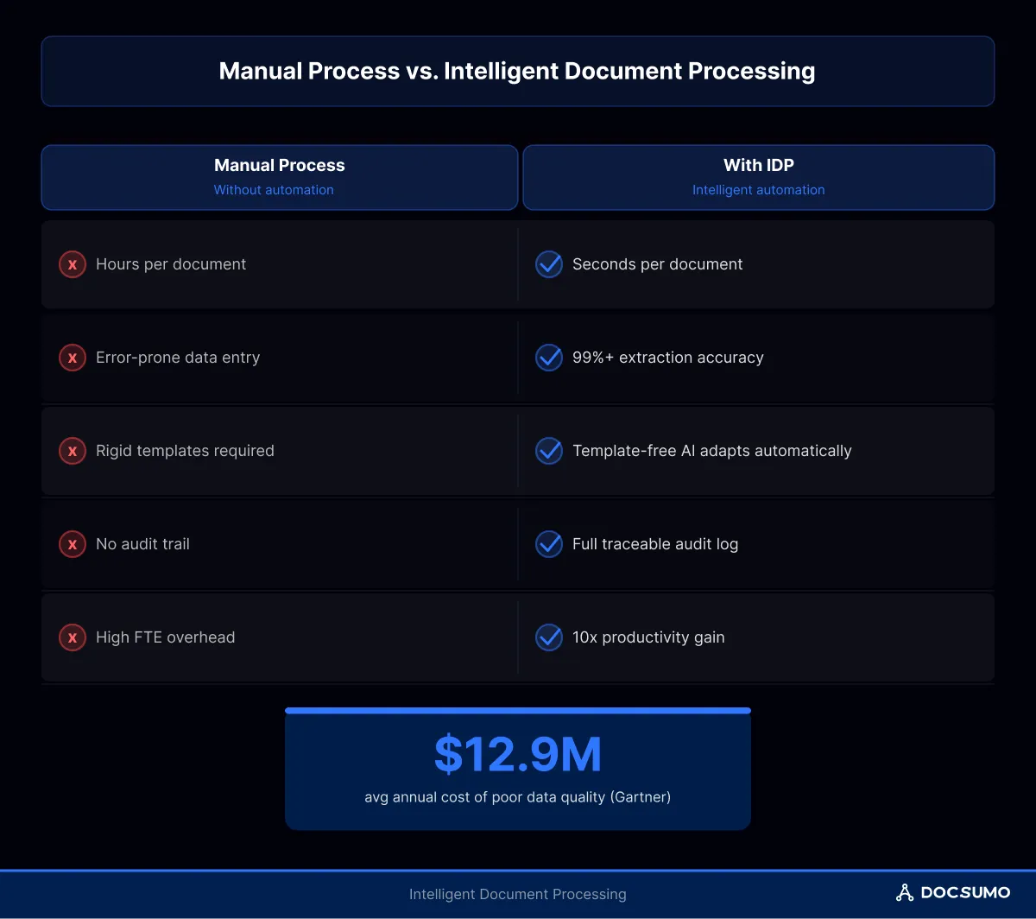Click the text '99%+ extraction accuracy'
Image resolution: width=1036 pixels, height=919 pixels.
coord(668,358)
